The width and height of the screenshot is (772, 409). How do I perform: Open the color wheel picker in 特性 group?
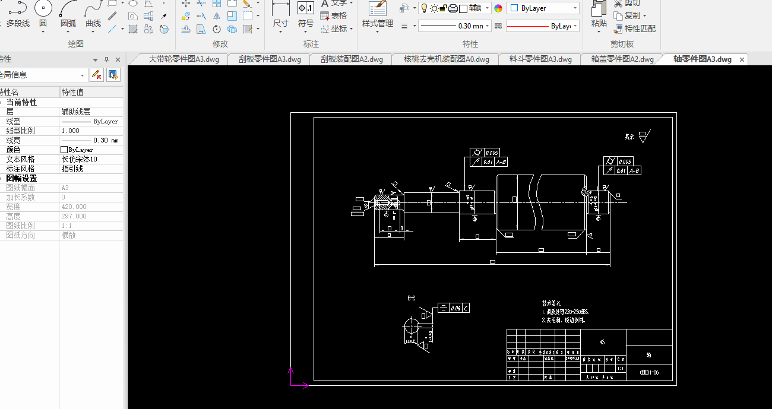click(x=498, y=8)
